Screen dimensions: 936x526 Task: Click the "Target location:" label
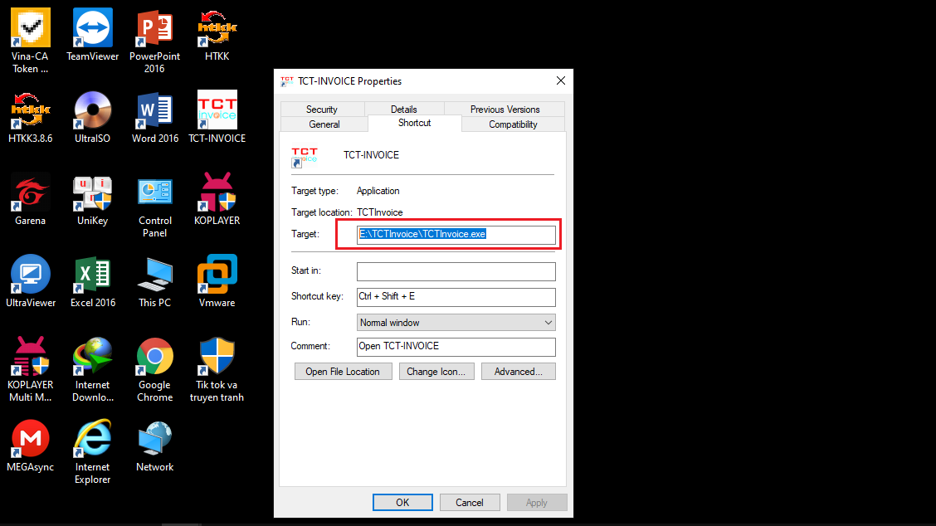321,212
